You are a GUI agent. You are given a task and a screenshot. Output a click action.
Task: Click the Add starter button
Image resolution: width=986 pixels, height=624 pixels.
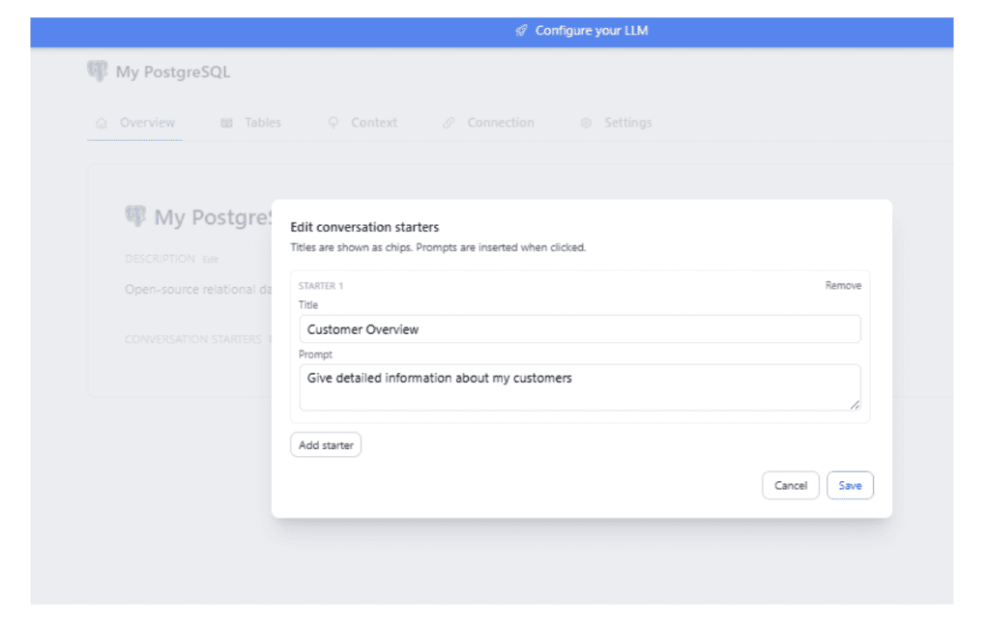[x=325, y=444]
